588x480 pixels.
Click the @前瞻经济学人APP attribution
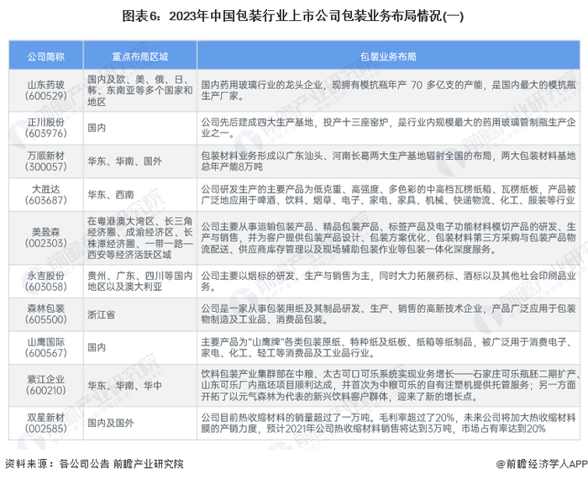pyautogui.click(x=541, y=464)
